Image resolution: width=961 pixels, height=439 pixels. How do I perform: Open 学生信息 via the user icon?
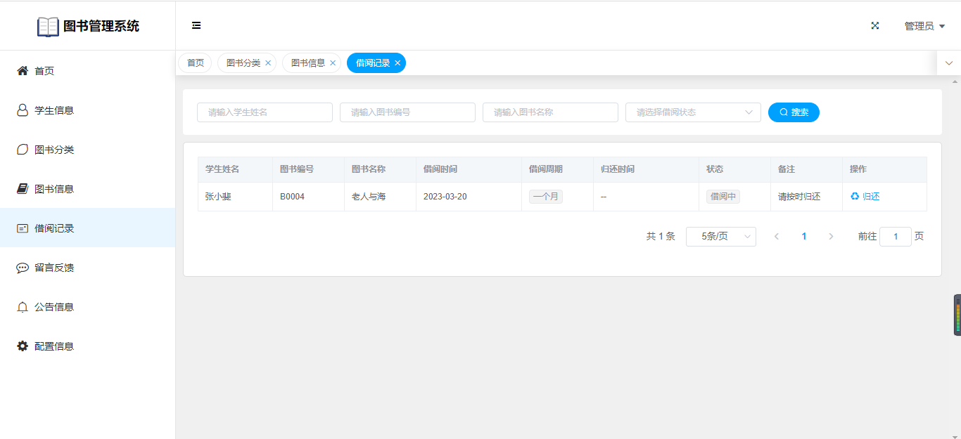point(23,110)
